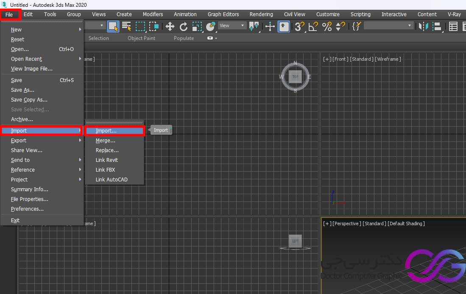Open the View reference coordinate dropdown
Viewport: 466px width, 294px height.
tap(232, 25)
